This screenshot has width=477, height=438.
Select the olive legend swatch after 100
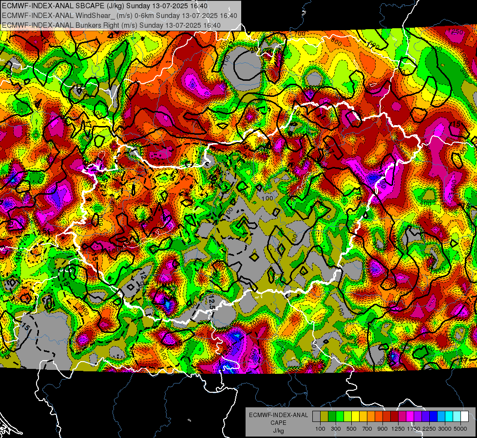[x=324, y=417]
